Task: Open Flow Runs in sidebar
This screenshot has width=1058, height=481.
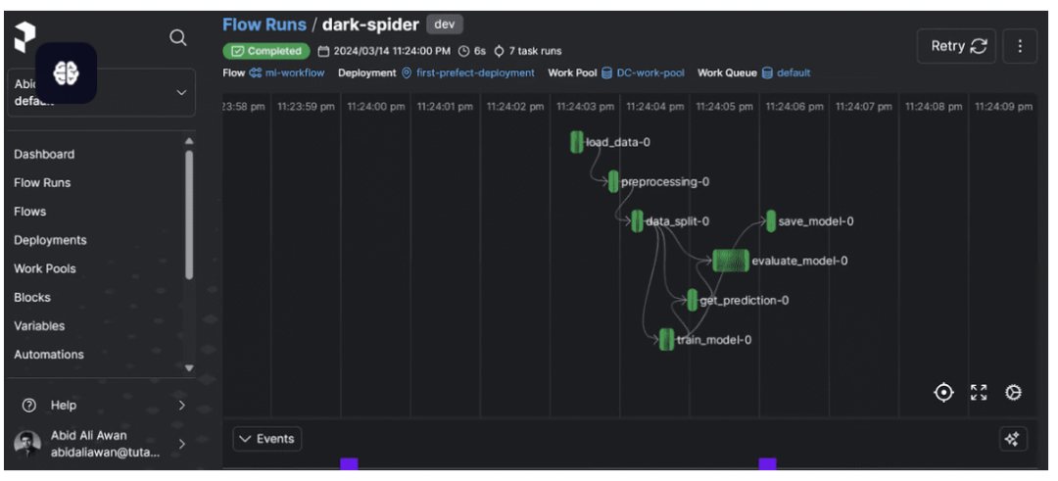Action: (42, 183)
